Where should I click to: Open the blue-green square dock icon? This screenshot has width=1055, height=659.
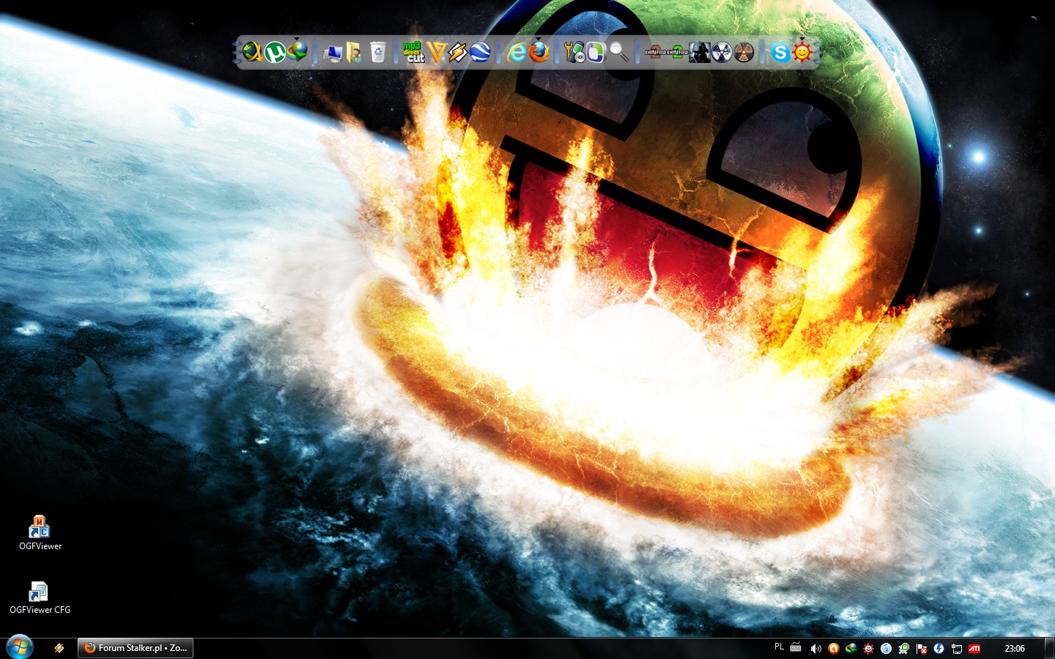point(596,52)
